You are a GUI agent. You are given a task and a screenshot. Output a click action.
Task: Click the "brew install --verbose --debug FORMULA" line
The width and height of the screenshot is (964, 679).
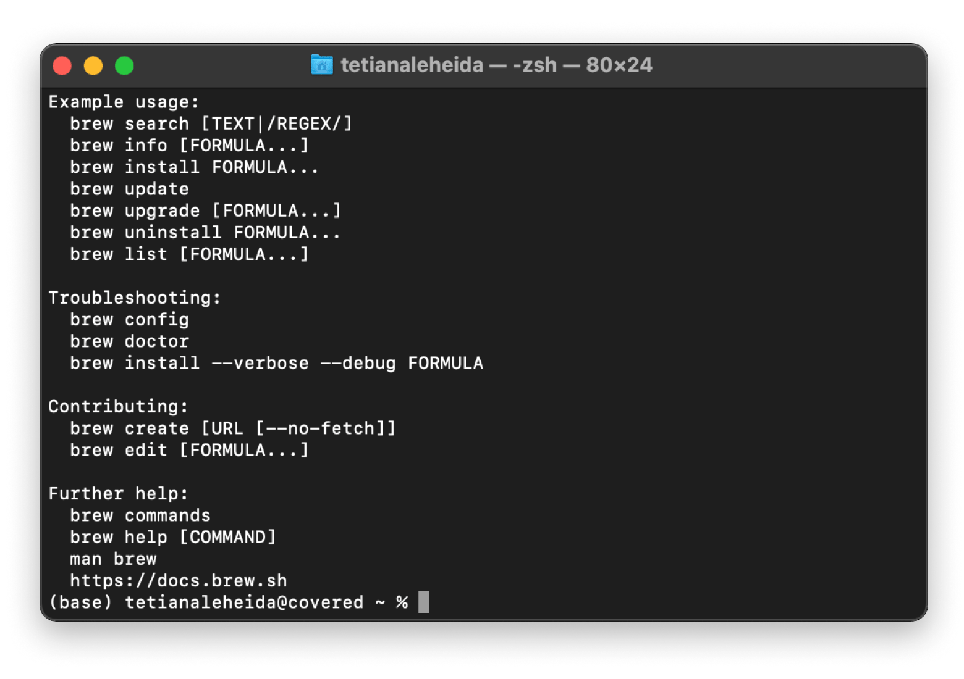(x=276, y=363)
